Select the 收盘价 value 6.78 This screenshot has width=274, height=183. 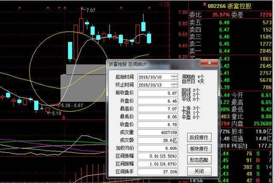(x=158, y=125)
